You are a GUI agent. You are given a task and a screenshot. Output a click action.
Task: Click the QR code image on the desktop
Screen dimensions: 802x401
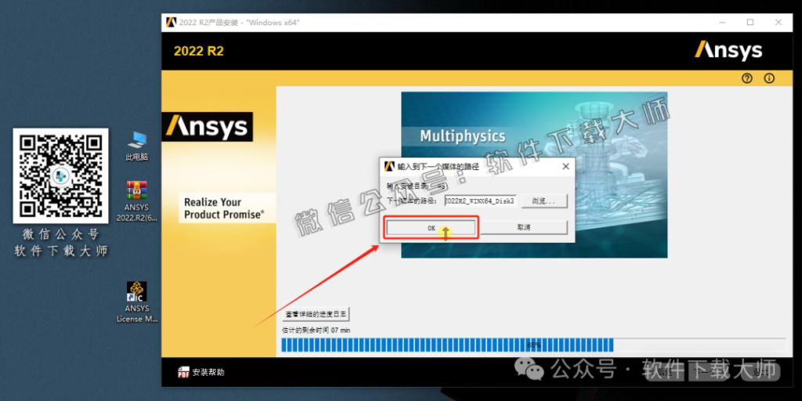[x=61, y=175]
